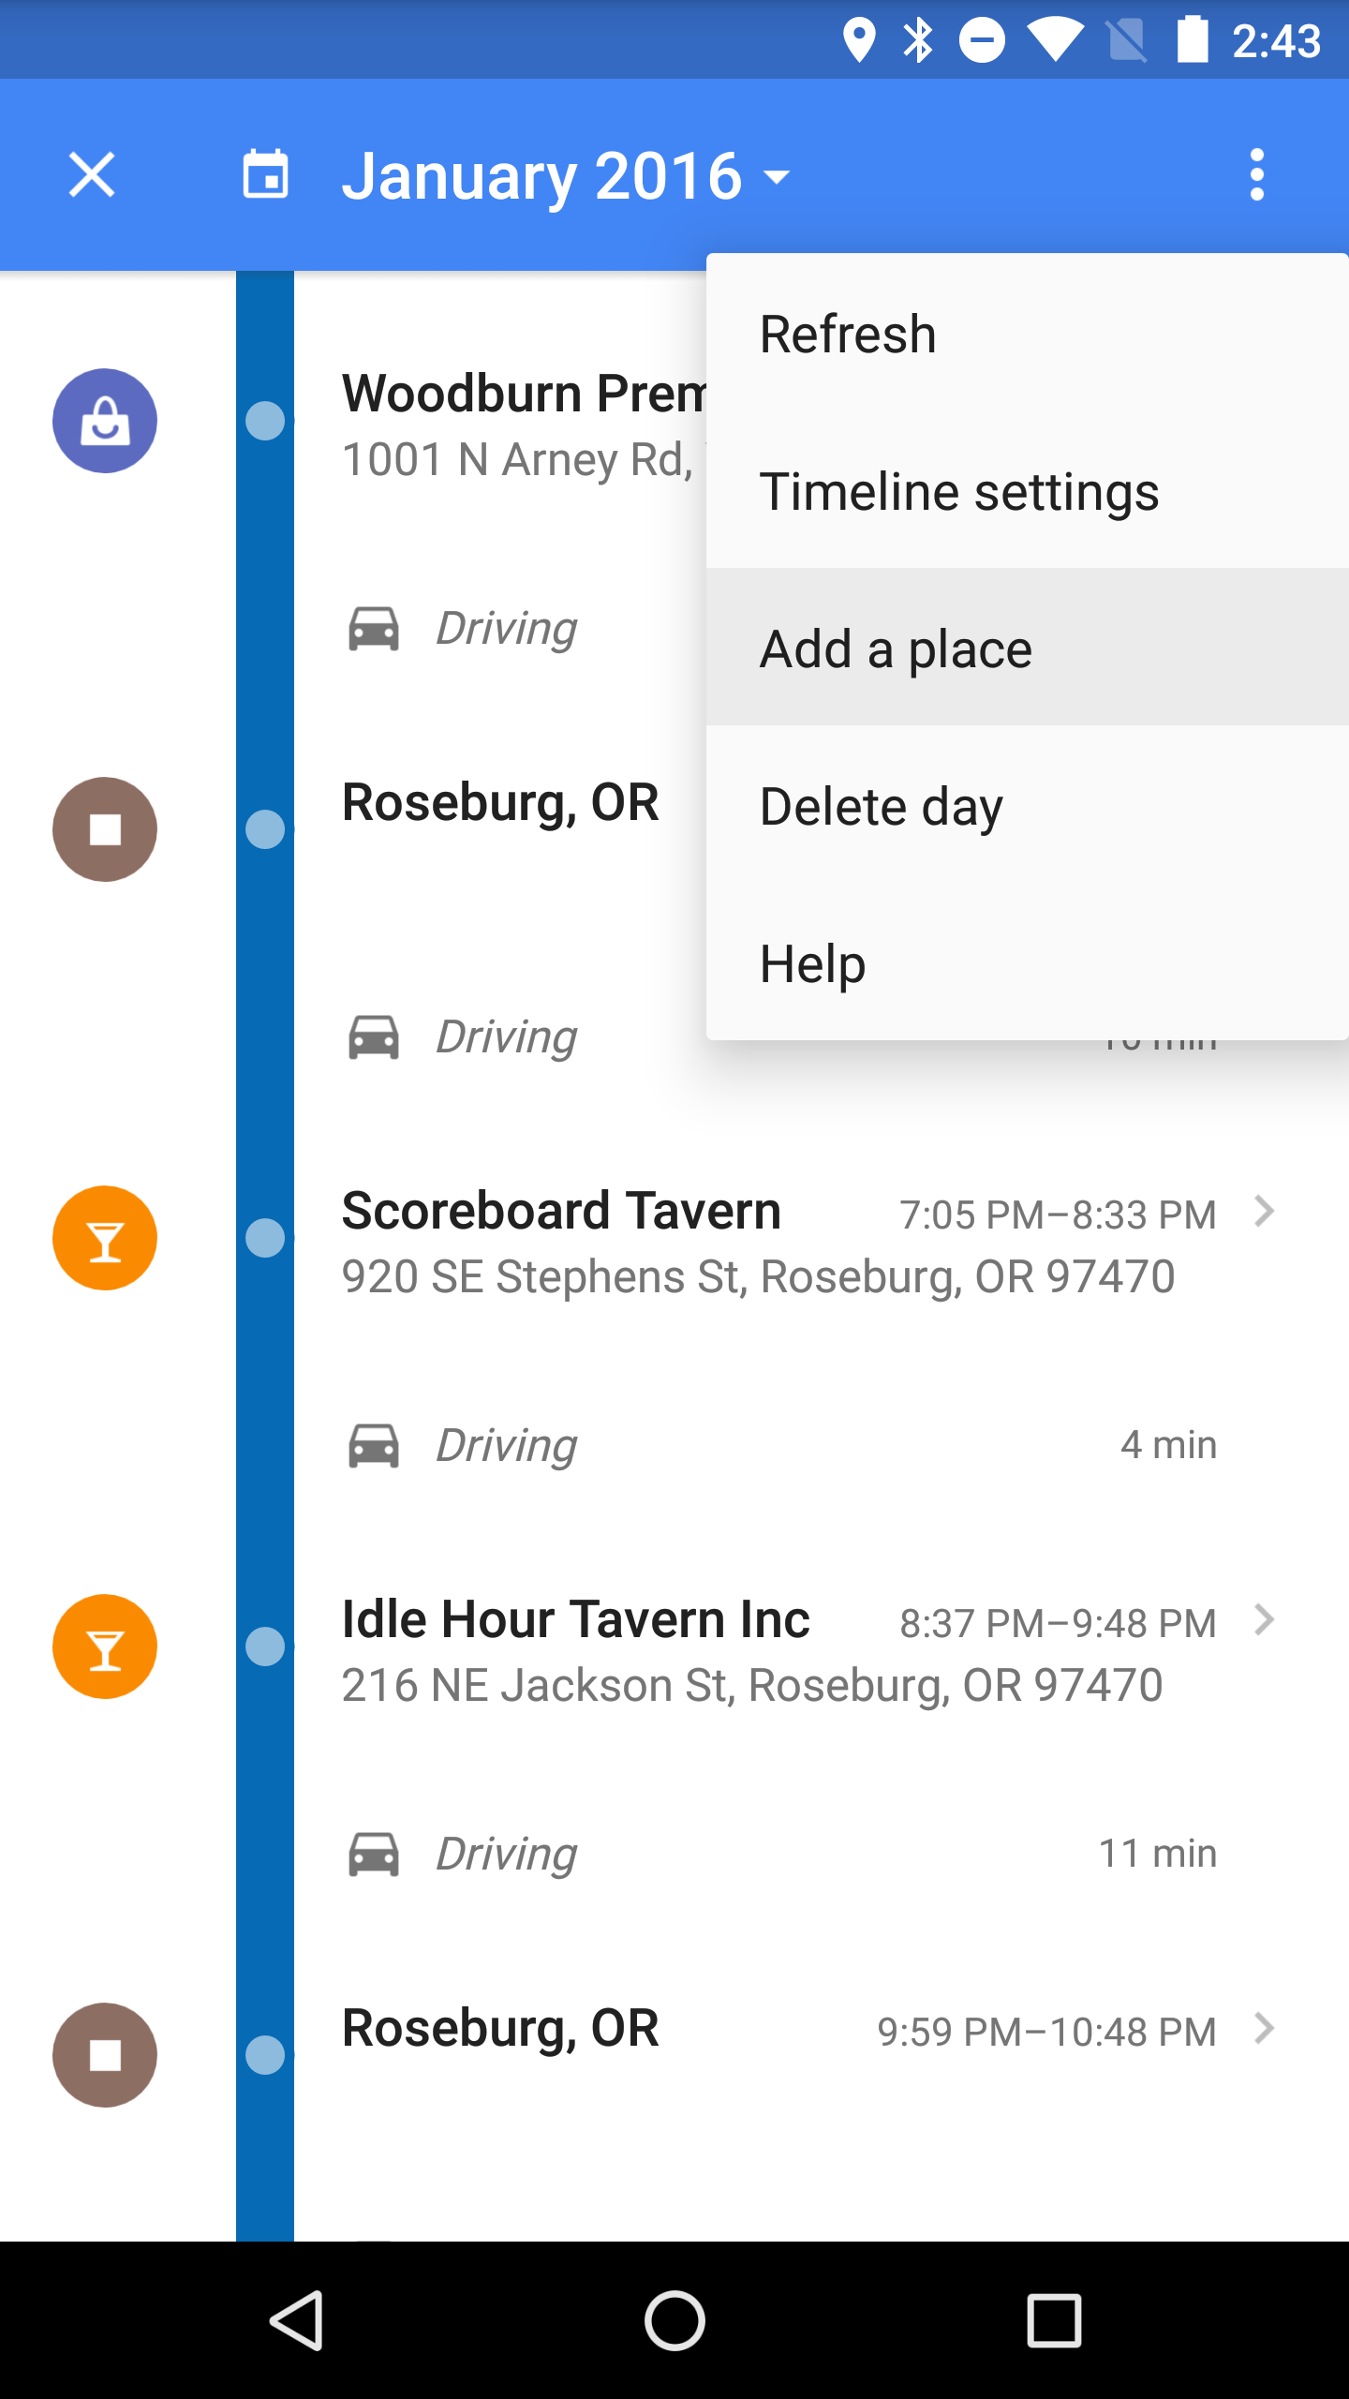Choose Add a place menu option
1349x2399 pixels.
pyautogui.click(x=1027, y=648)
